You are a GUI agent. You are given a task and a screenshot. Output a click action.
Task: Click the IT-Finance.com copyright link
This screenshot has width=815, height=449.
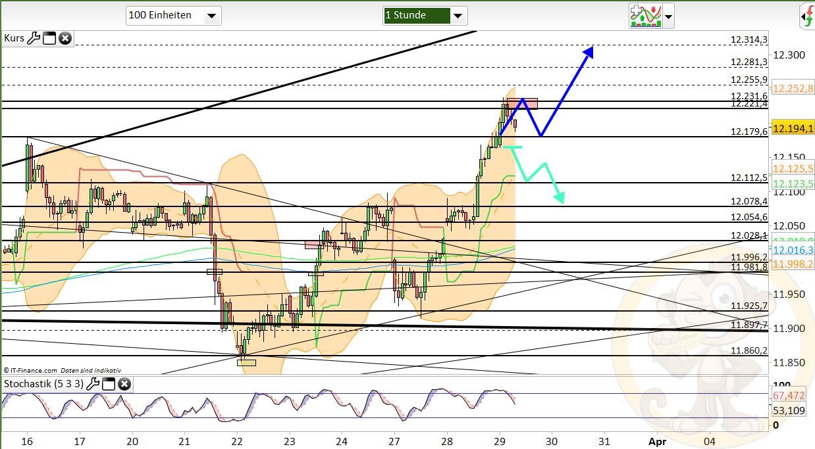30,369
